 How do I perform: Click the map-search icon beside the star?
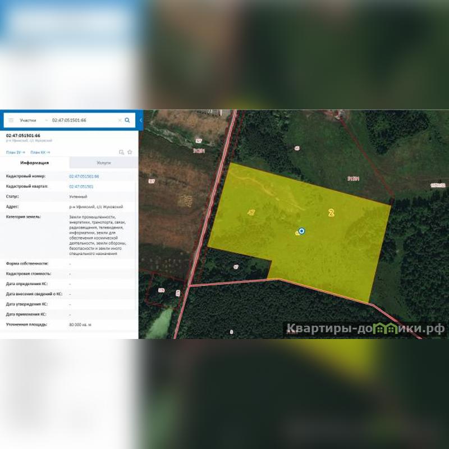pyautogui.click(x=121, y=152)
